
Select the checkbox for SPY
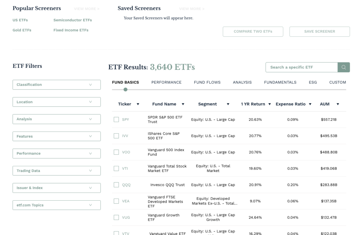click(116, 119)
